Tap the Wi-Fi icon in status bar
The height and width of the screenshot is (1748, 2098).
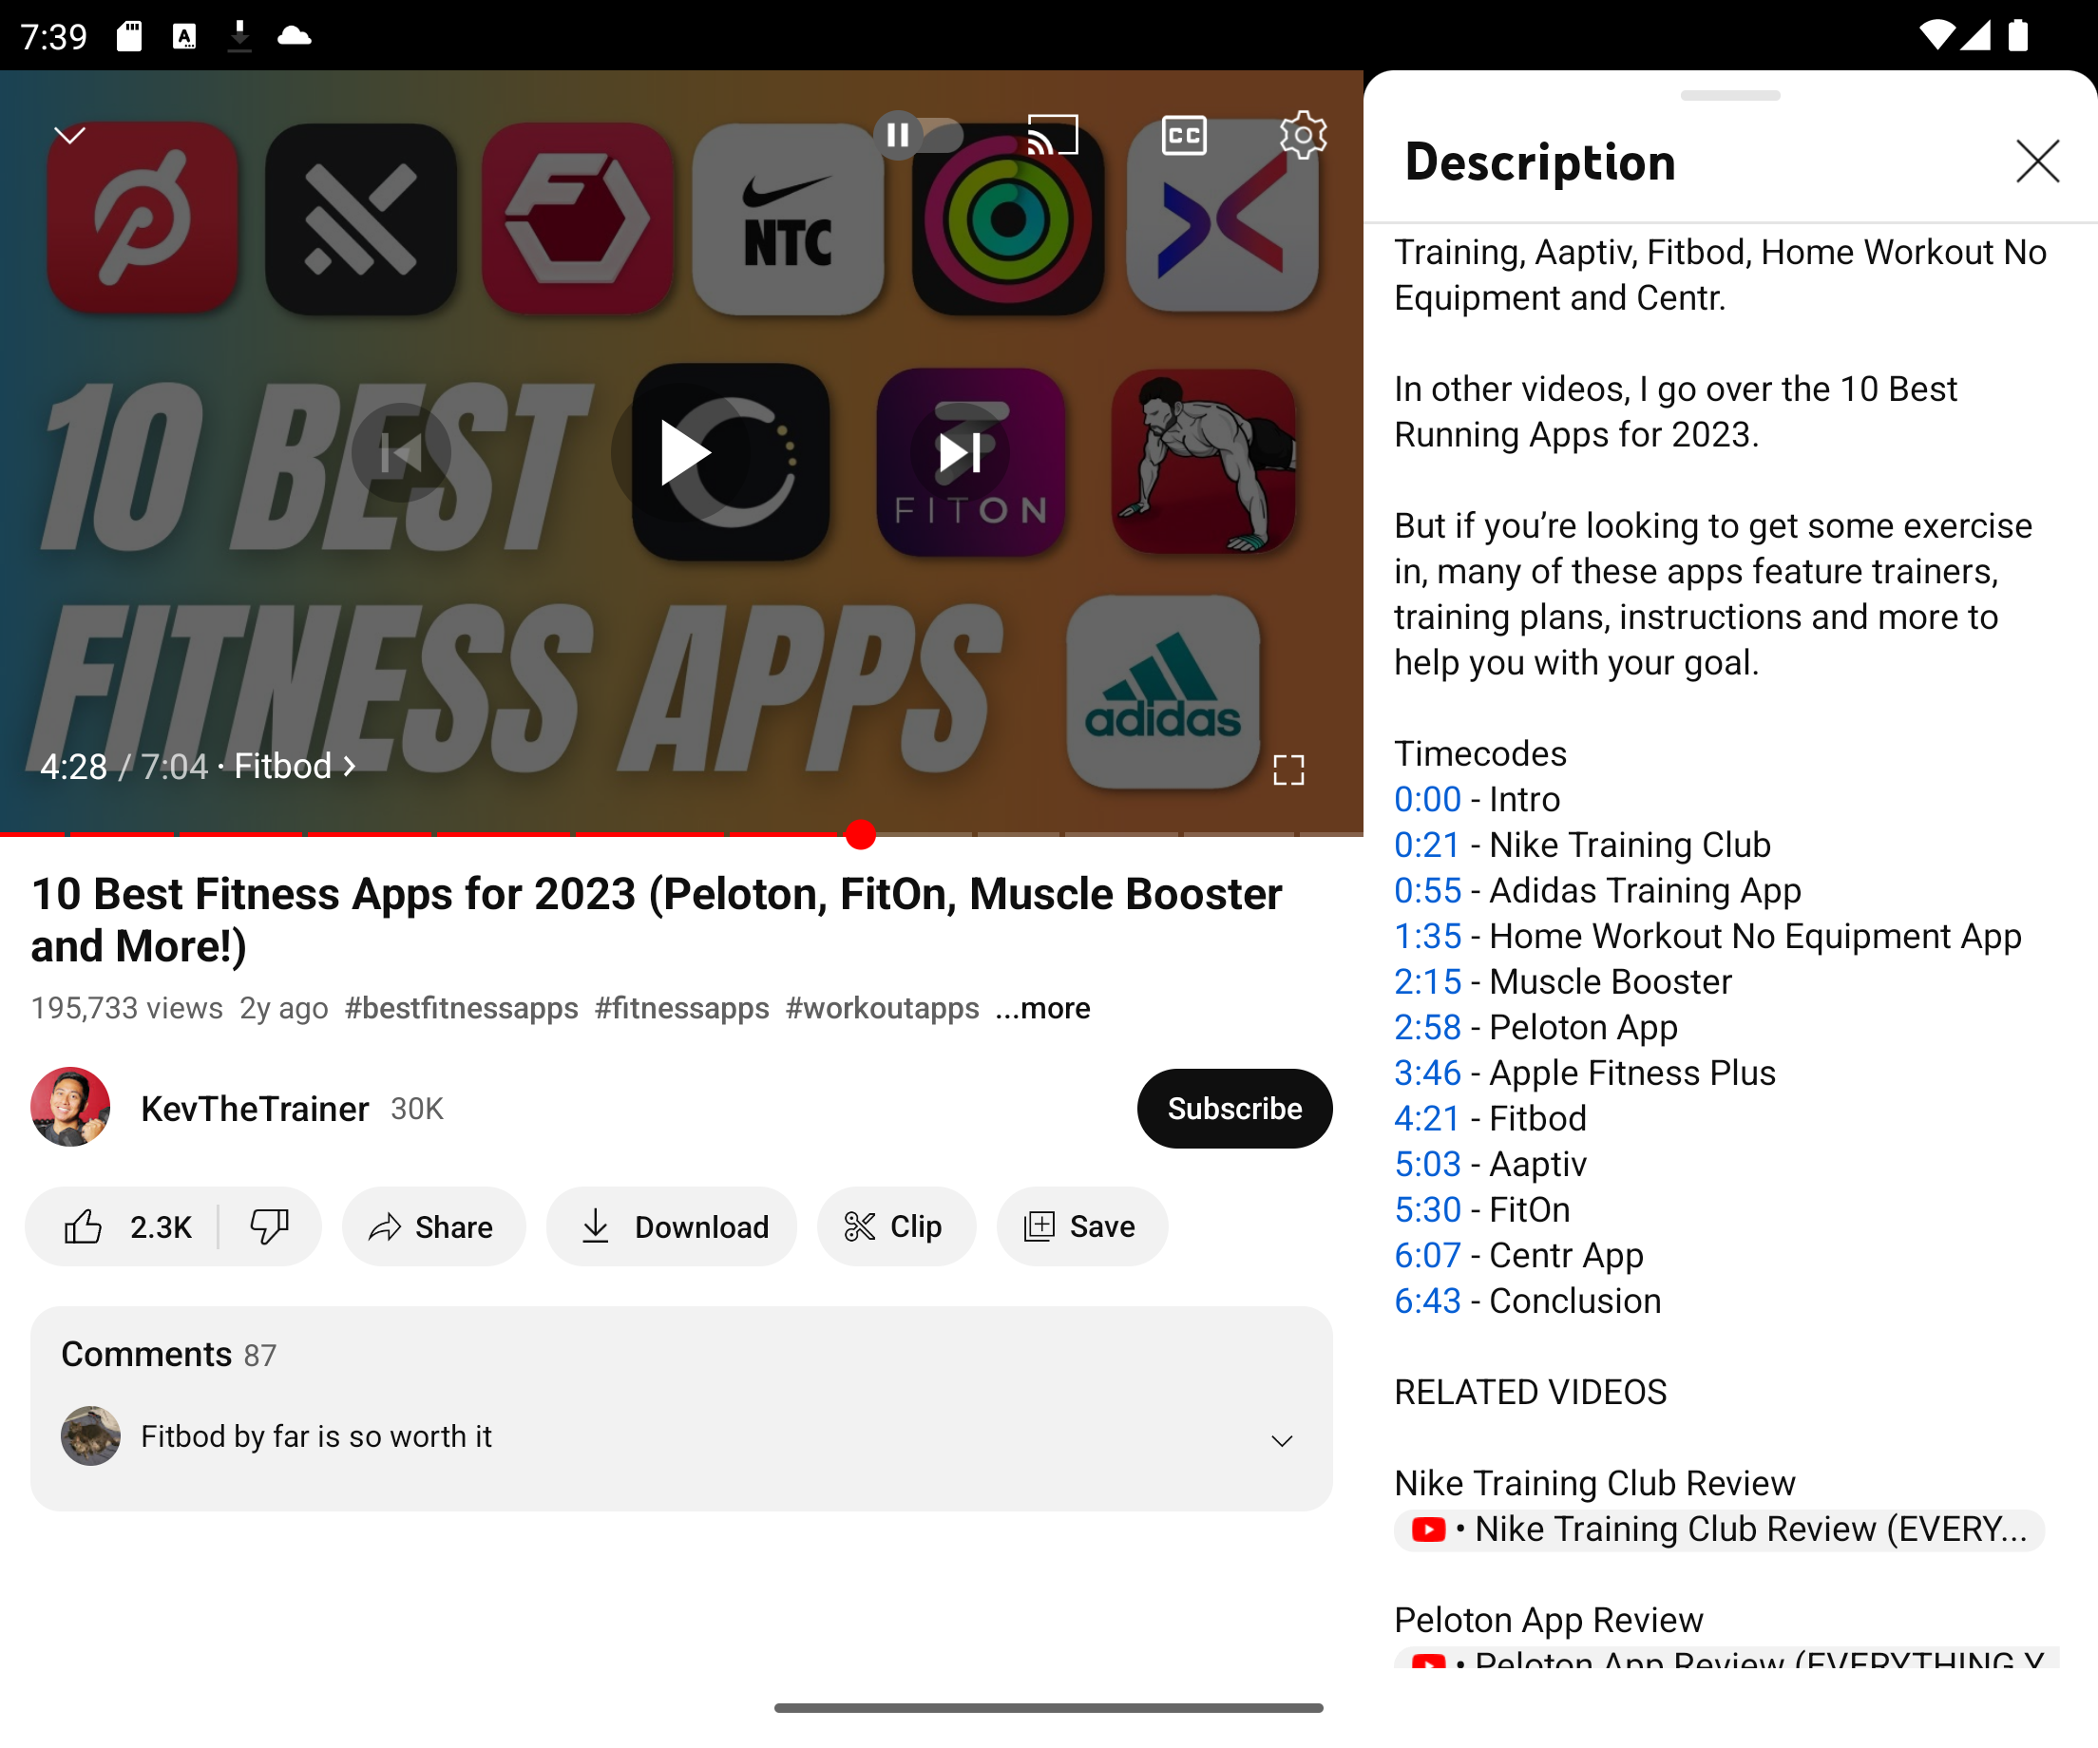point(1937,36)
